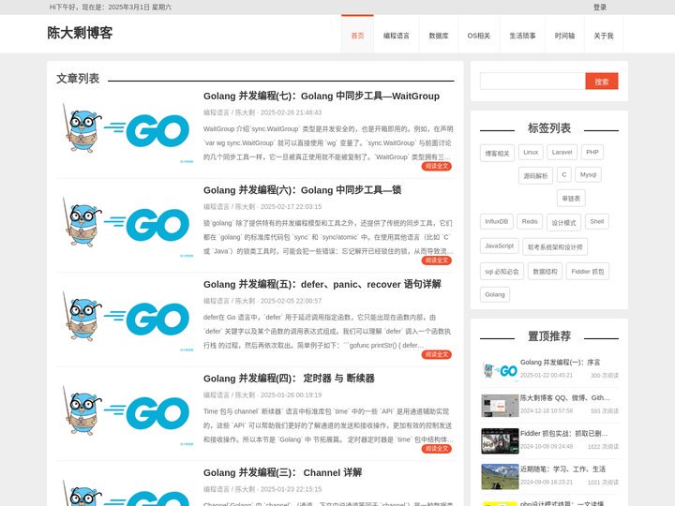
Task: Click the 陈大剩博客 site logo
Action: coord(80,33)
